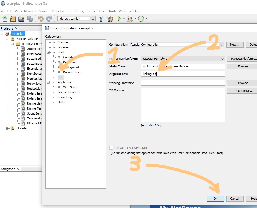Click Browse button for Working Directory

point(242,83)
